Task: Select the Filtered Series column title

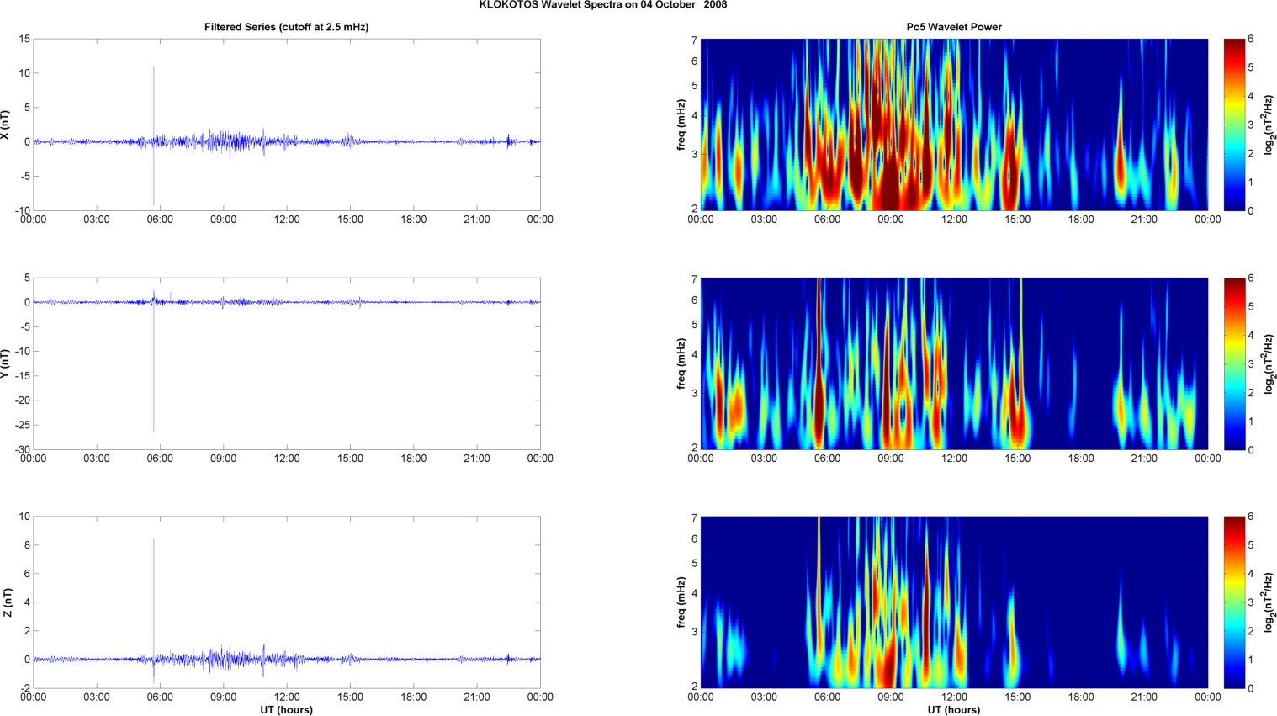Action: 286,27
